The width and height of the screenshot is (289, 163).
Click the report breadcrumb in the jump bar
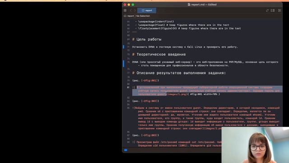(129, 16)
